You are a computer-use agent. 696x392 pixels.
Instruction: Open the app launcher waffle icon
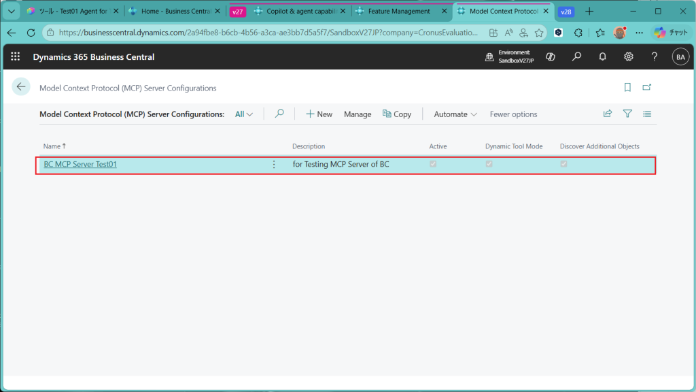[x=15, y=57]
